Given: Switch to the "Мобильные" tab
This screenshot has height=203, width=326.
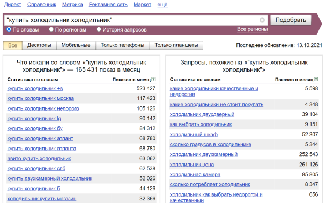Looking at the screenshot, I should pyautogui.click(x=76, y=45).
